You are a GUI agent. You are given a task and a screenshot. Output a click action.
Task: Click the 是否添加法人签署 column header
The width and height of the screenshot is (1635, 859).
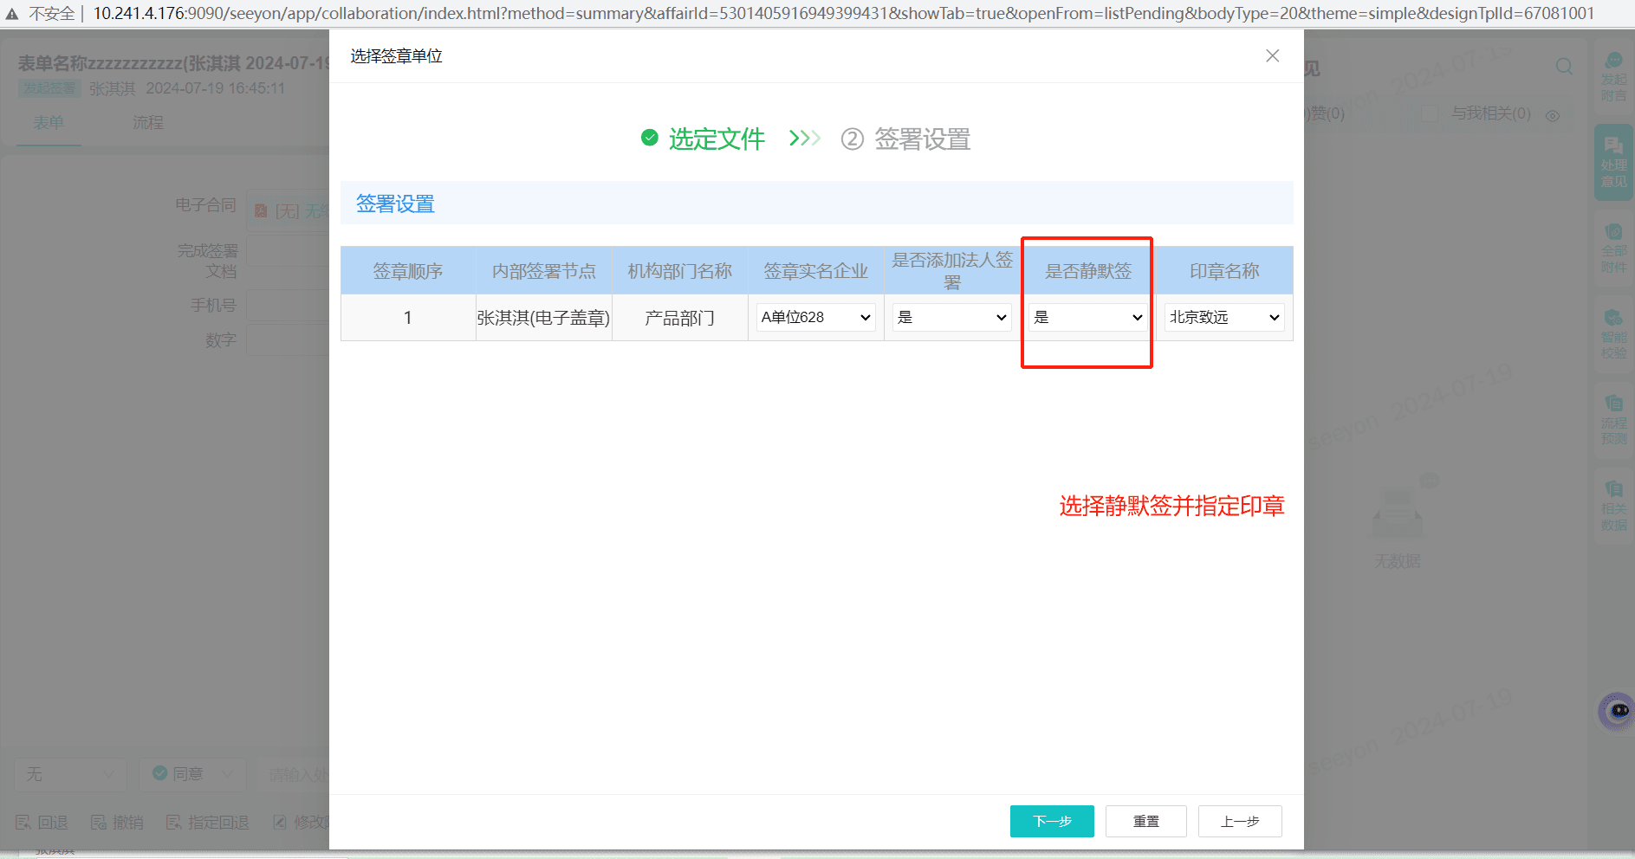[x=952, y=271]
